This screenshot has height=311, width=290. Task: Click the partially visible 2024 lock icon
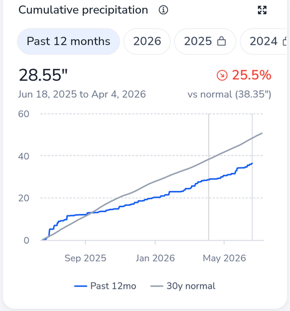285,41
